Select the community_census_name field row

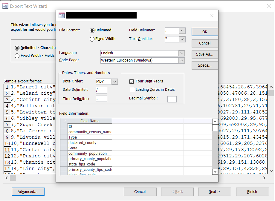tap(90, 132)
